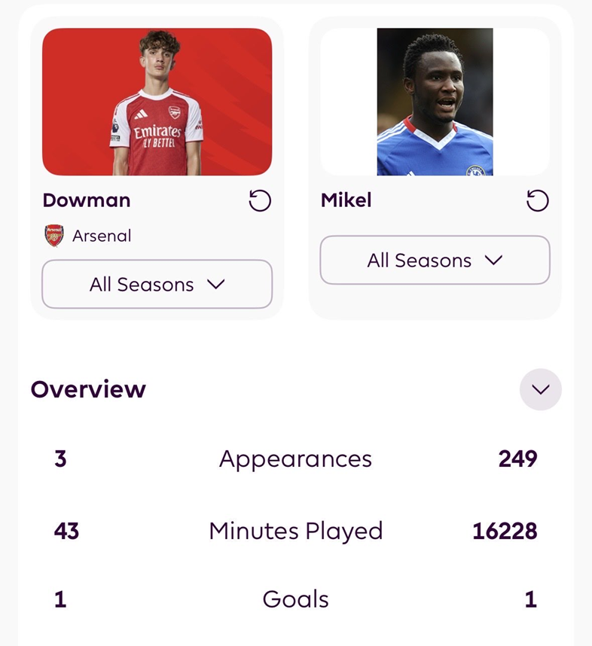
Task: Open the Mikel player name link
Action: click(346, 200)
